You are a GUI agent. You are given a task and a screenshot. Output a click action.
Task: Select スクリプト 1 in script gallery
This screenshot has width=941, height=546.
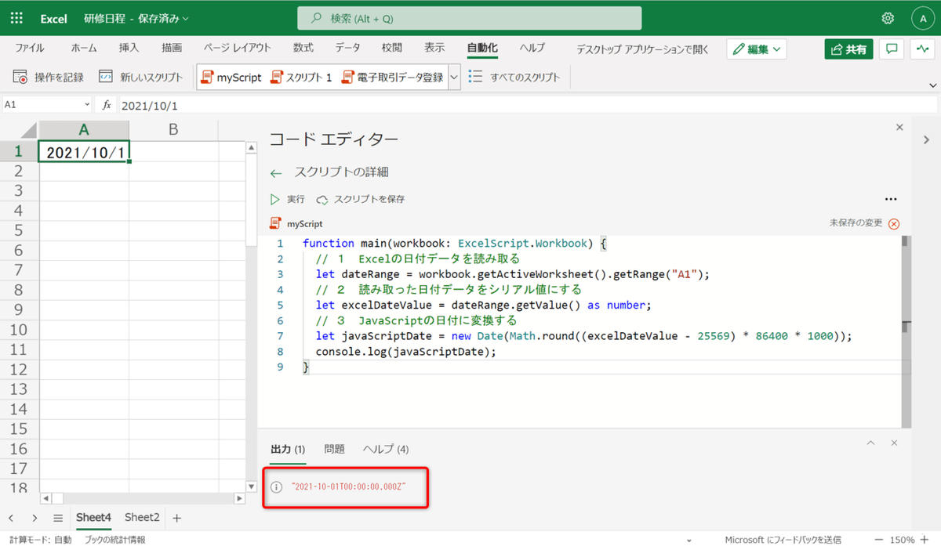point(302,78)
